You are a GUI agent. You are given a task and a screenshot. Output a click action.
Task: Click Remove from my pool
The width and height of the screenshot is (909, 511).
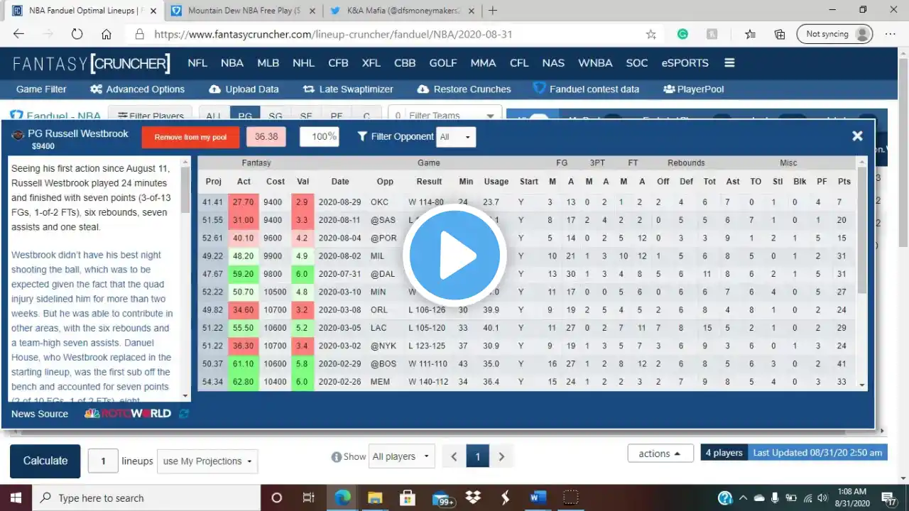(x=190, y=137)
